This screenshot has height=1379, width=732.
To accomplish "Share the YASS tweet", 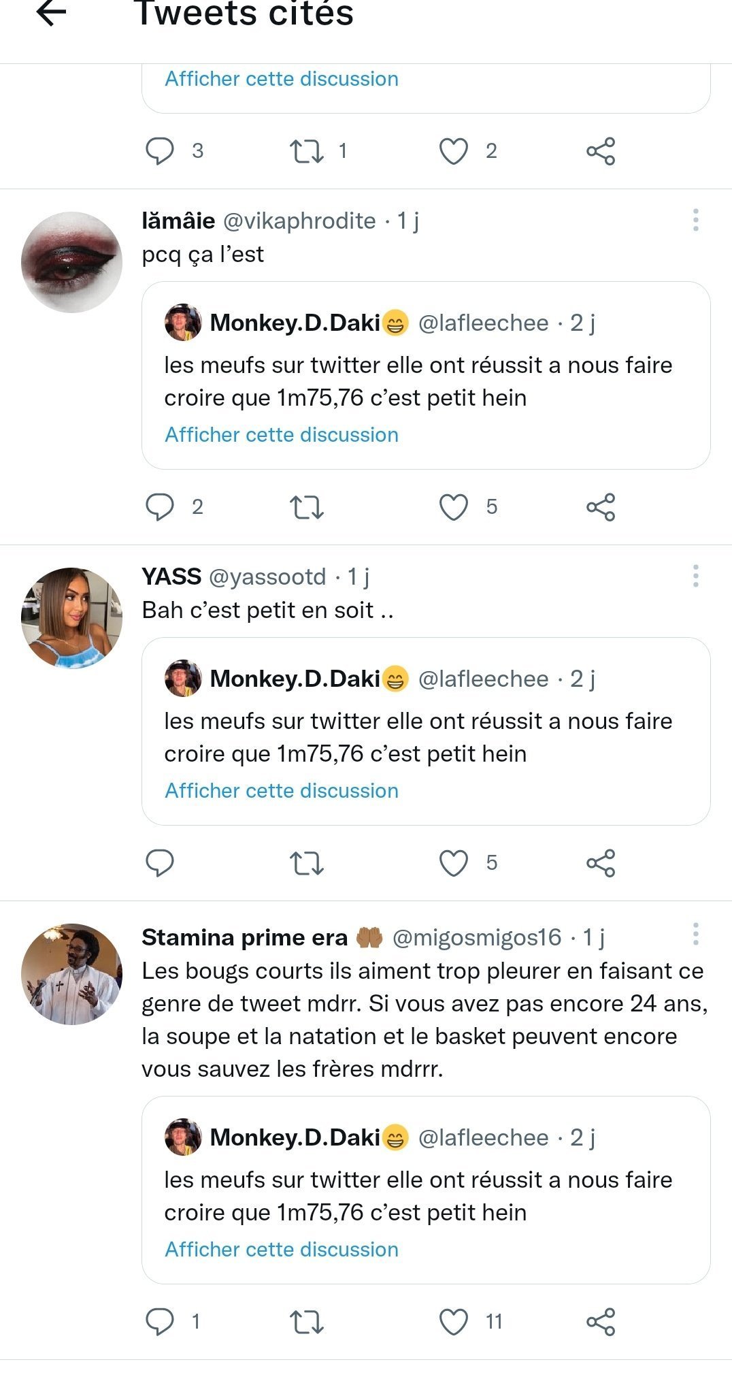I will tap(601, 863).
